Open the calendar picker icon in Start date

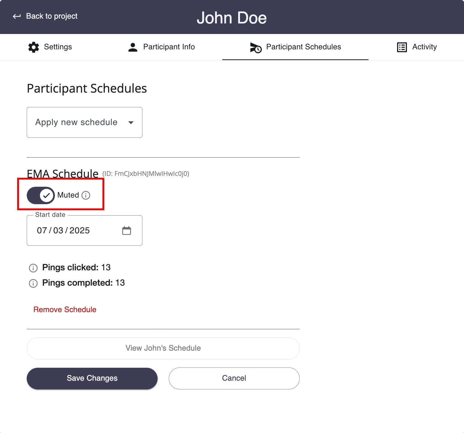pyautogui.click(x=127, y=231)
